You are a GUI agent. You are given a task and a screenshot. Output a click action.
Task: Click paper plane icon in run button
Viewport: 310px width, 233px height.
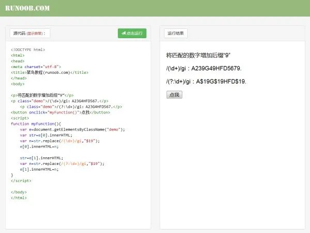click(123, 33)
